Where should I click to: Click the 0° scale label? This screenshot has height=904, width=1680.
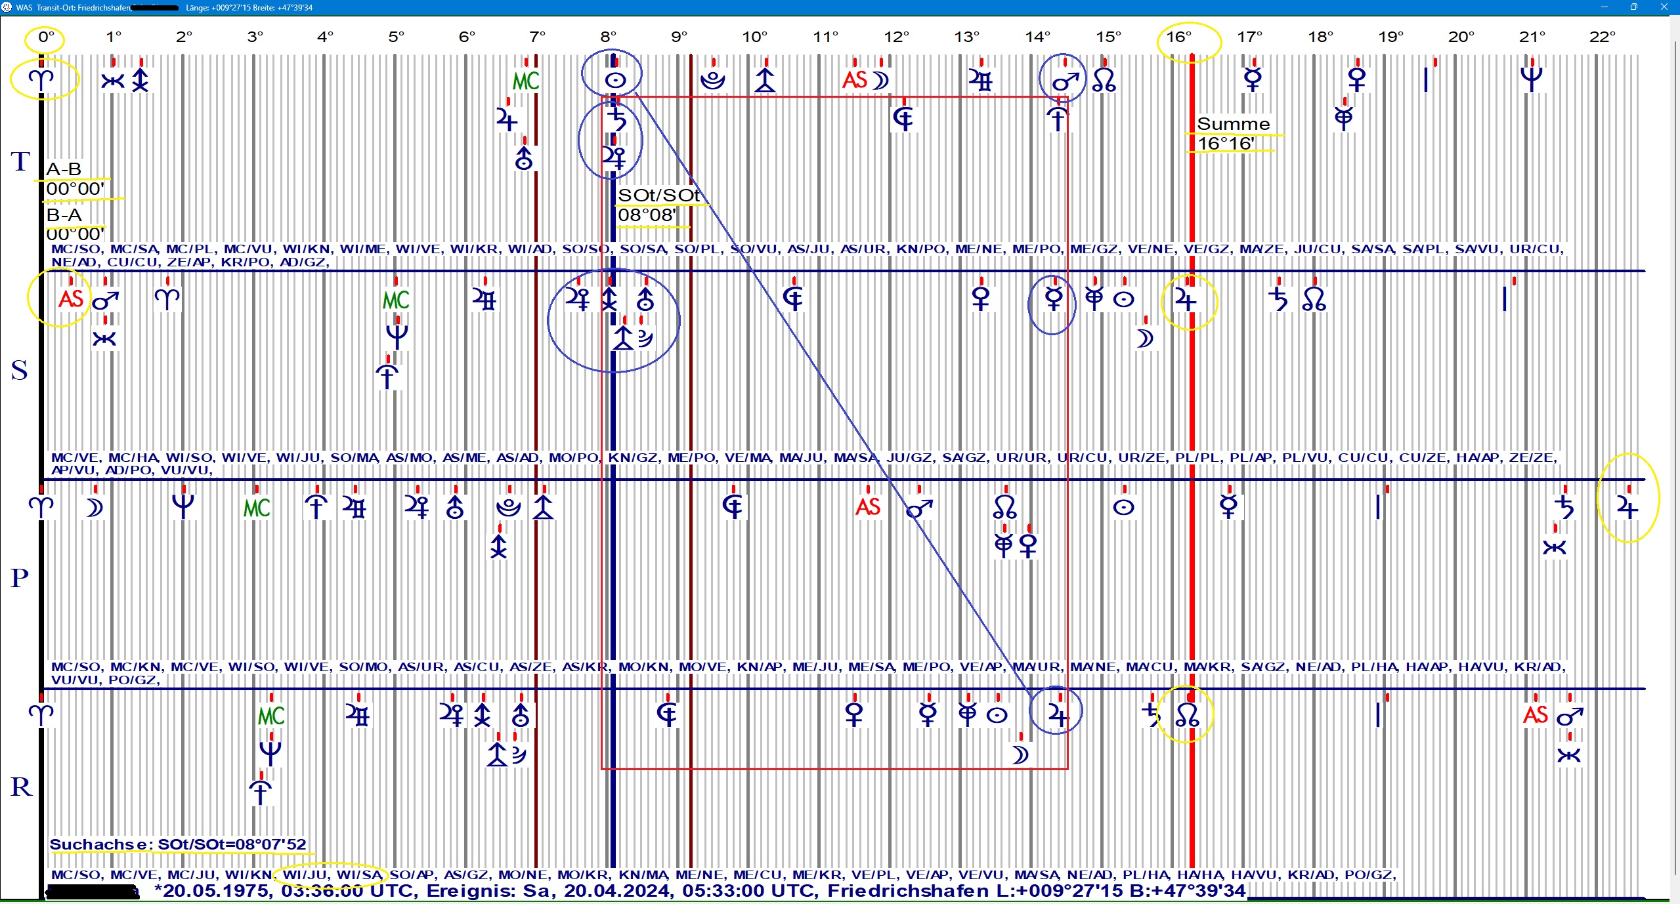[46, 37]
